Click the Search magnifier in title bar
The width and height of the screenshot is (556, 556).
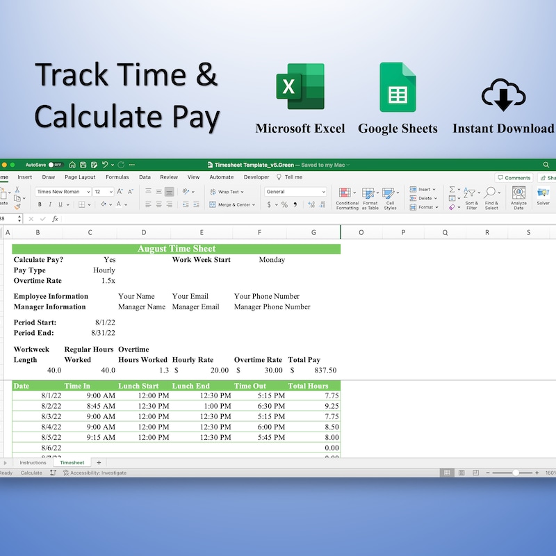click(x=546, y=165)
